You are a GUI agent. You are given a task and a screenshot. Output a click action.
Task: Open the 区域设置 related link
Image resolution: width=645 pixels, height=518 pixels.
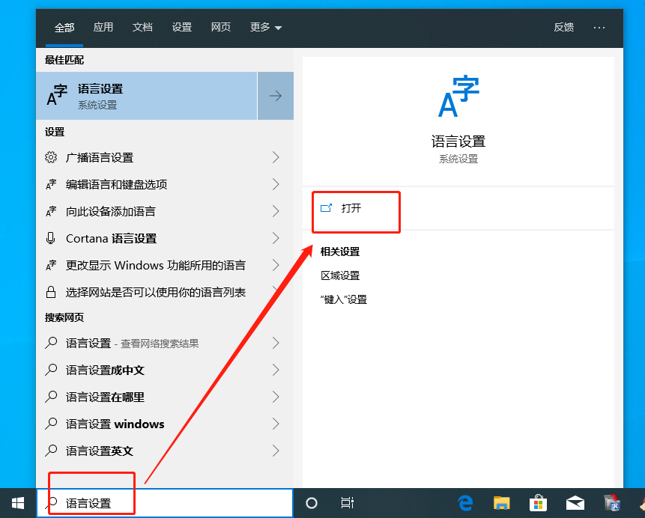tap(340, 275)
